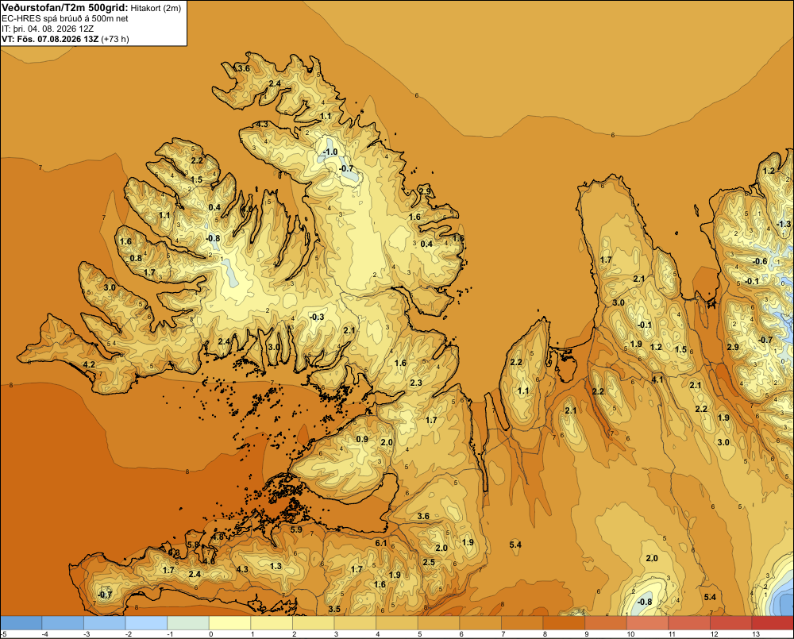Click the 6.1 temperature label in south
Screen dimensions: 794x639
click(x=381, y=543)
